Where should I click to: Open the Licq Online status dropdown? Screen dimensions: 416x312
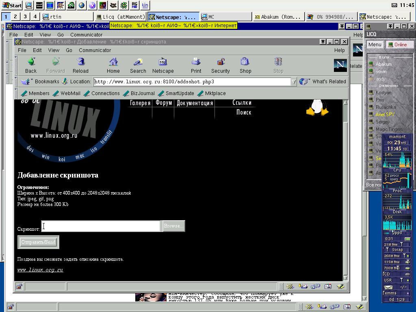pos(400,45)
